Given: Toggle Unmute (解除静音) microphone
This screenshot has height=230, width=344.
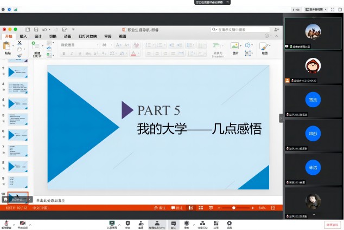Looking at the screenshot, I should 7,223.
